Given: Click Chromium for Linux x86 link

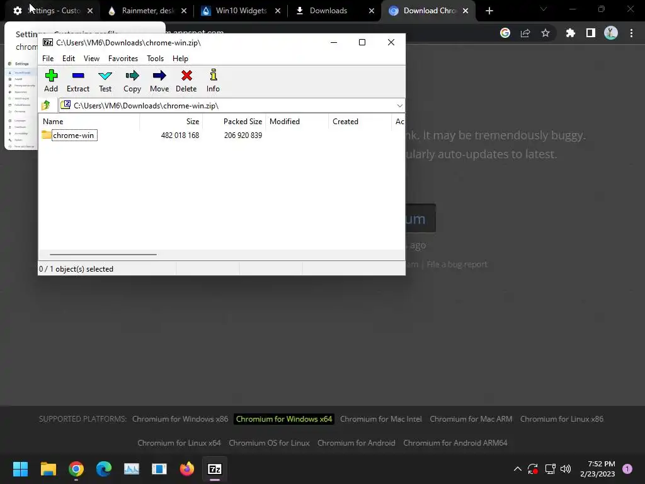Looking at the screenshot, I should (562, 419).
